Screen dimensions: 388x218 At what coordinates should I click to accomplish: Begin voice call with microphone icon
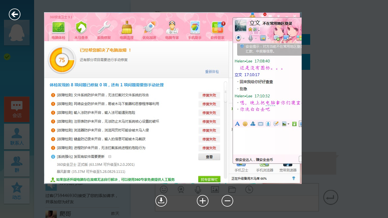click(250, 37)
